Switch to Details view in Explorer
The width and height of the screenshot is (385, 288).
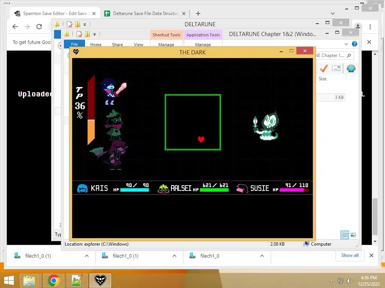click(345, 235)
